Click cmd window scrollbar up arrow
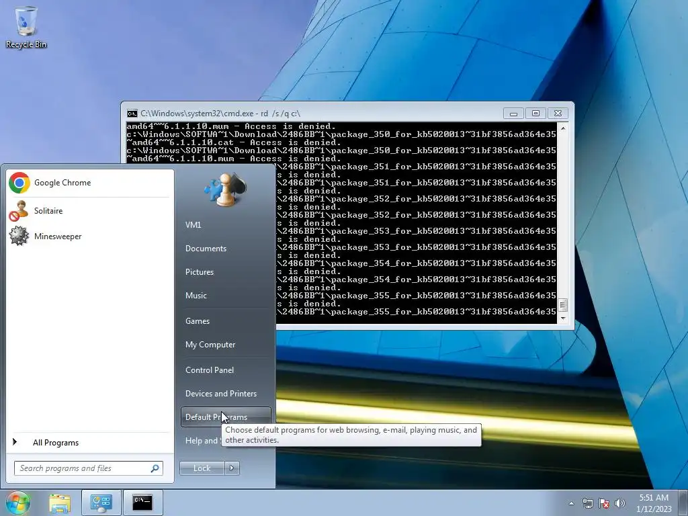 click(x=563, y=128)
